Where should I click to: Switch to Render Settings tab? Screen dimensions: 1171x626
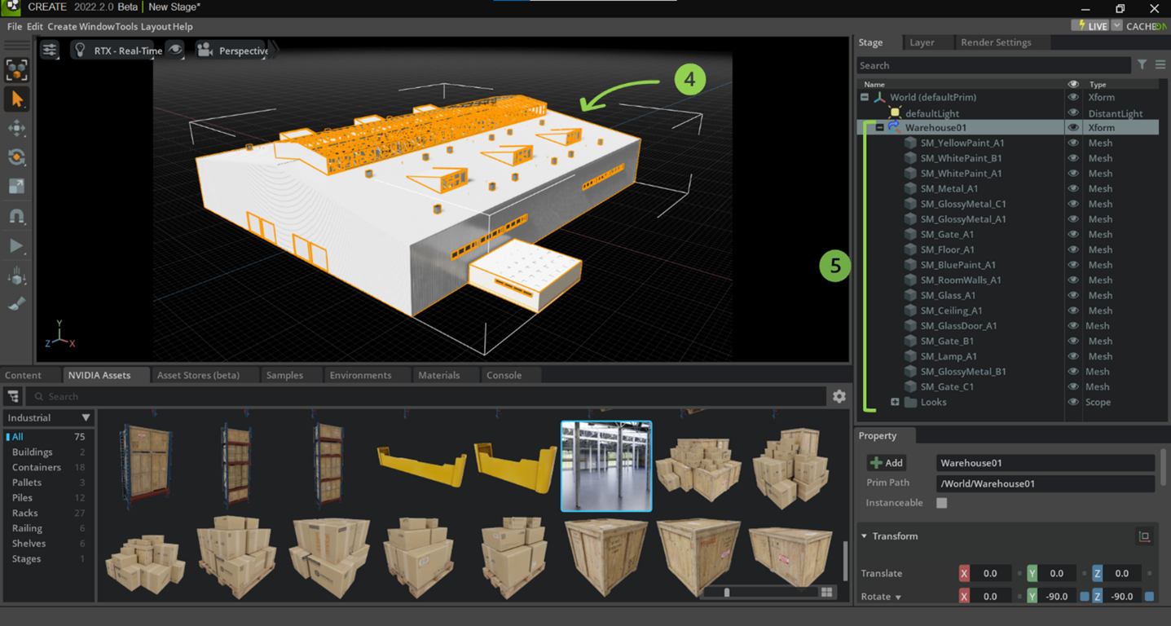pos(996,42)
